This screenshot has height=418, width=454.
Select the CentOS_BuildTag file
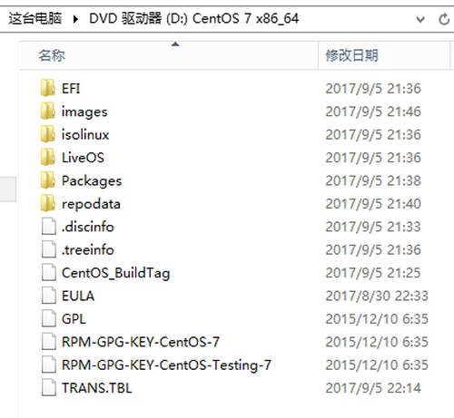(x=115, y=273)
